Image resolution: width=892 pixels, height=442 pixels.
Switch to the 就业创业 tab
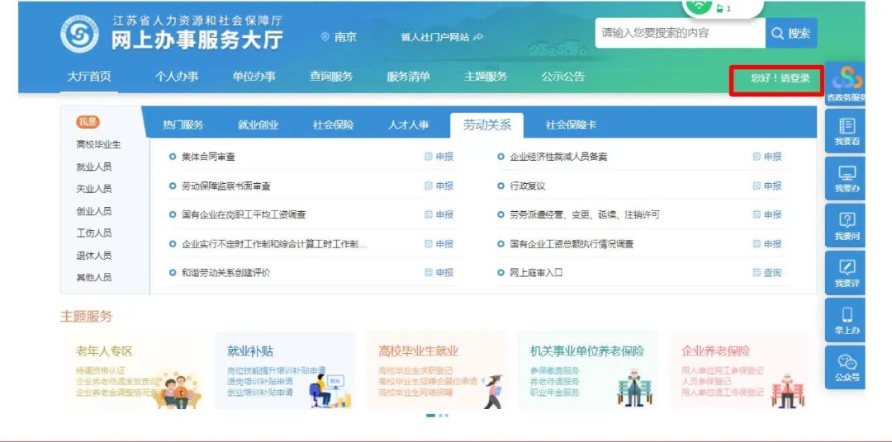click(x=258, y=125)
